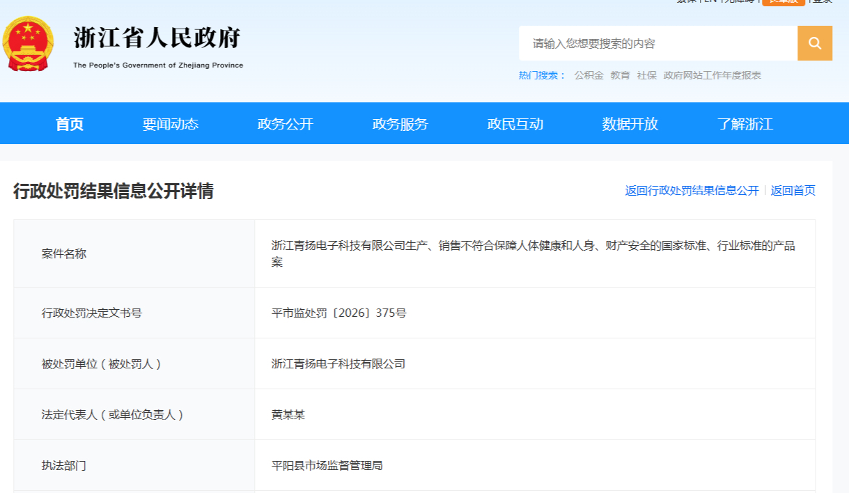Click the page heading 行政处罚结果信息公开详情
Screen dimensions: 849x493
point(114,191)
